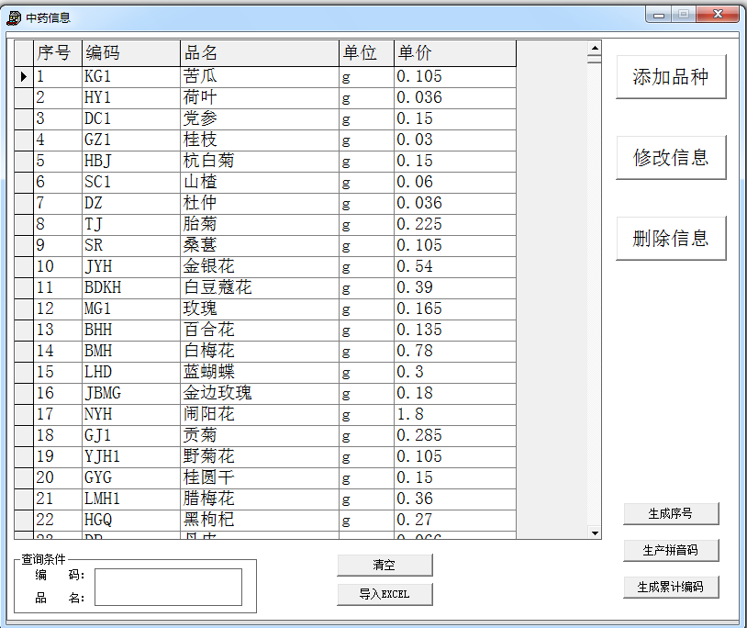Image resolution: width=747 pixels, height=628 pixels.
Task: Minimize the 中药信息 window
Action: pos(659,15)
